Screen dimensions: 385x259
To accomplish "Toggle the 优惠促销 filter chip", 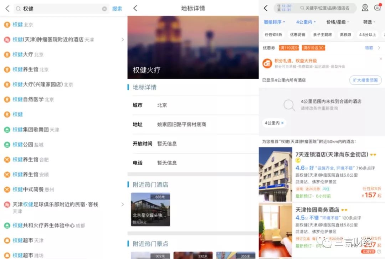I will [x=298, y=35].
